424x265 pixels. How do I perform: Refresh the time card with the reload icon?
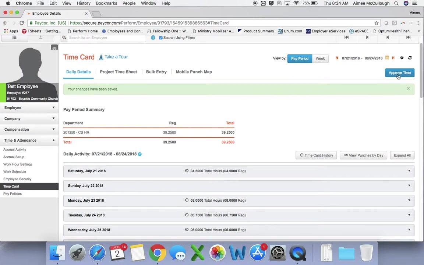(410, 58)
